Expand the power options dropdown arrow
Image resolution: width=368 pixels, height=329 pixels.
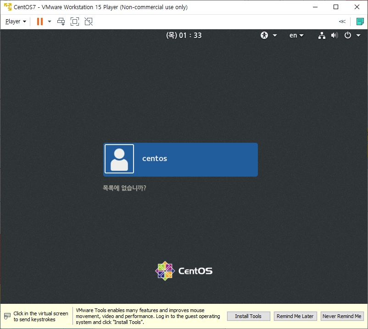click(50, 22)
